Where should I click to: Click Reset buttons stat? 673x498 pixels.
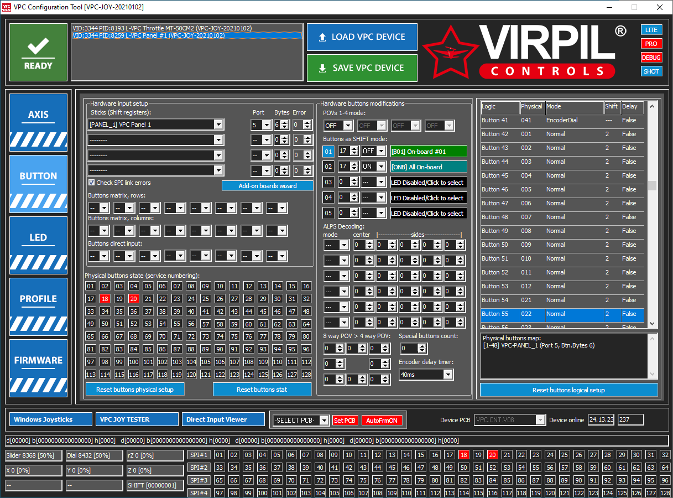262,390
